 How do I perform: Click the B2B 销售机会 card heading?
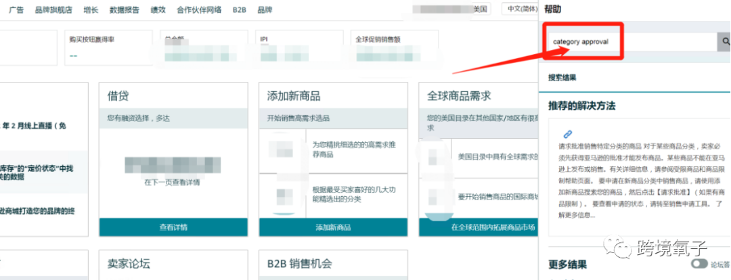[300, 264]
